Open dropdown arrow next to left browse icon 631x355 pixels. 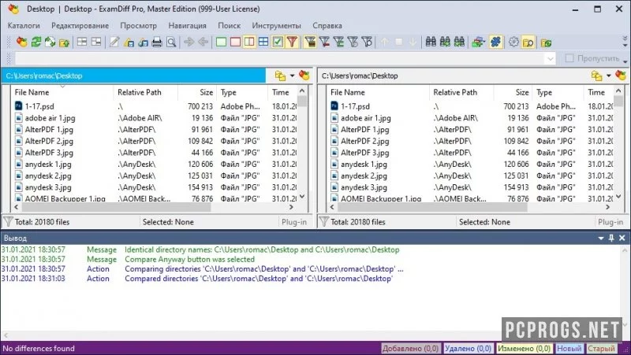click(x=292, y=76)
